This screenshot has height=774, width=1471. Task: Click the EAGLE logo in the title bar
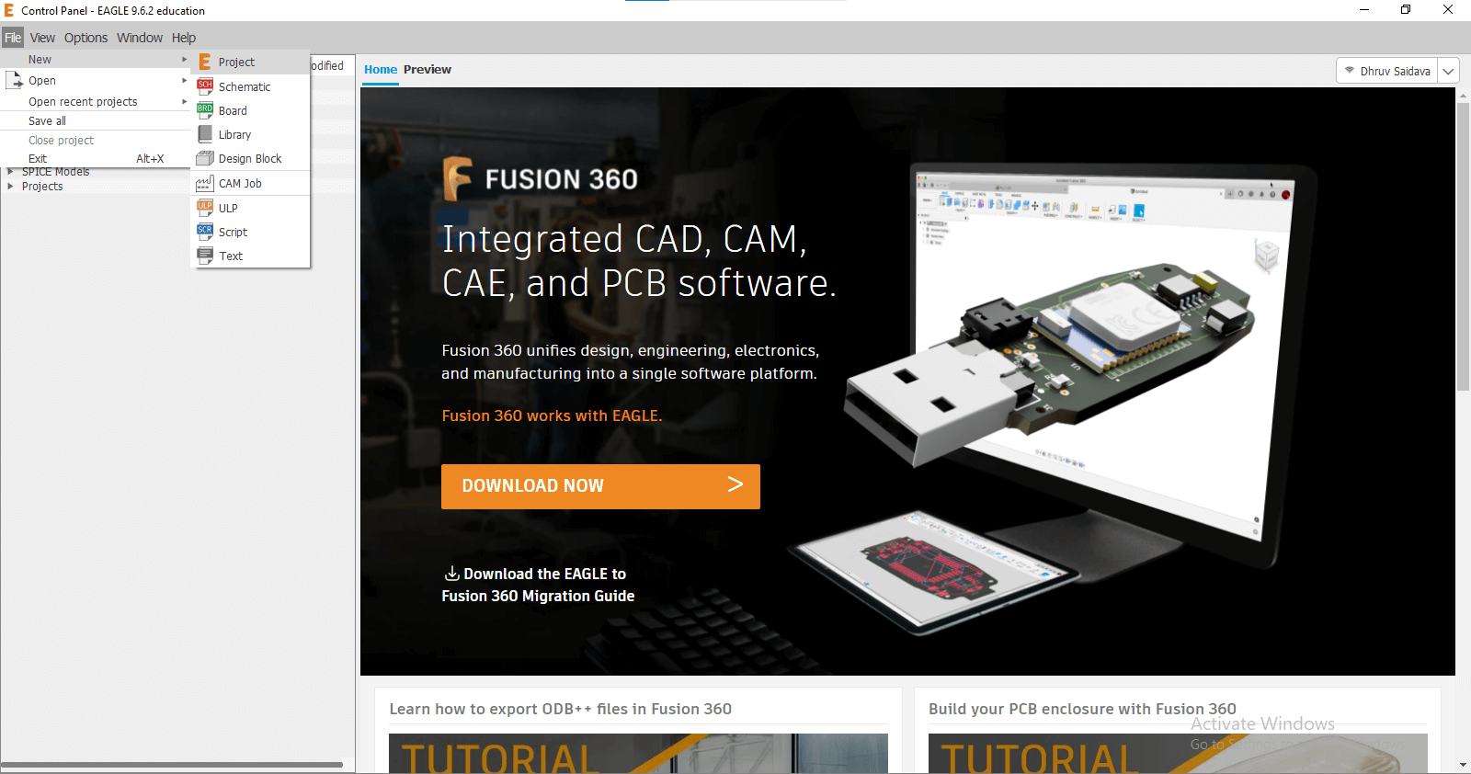[9, 10]
